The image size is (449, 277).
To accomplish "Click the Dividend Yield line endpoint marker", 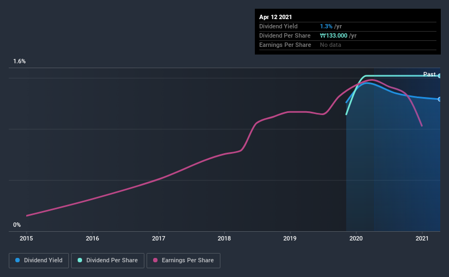I will [x=439, y=99].
